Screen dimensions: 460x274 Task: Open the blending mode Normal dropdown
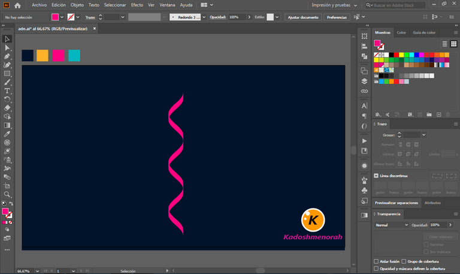(x=391, y=225)
